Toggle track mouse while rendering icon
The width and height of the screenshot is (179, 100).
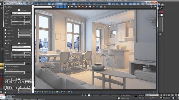pos(90,7)
